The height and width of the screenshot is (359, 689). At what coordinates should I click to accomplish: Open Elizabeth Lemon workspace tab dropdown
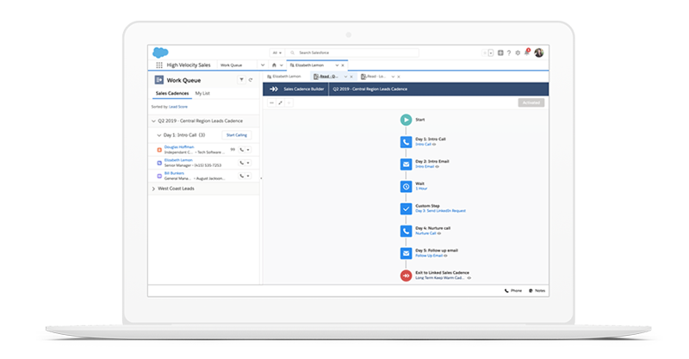(337, 65)
